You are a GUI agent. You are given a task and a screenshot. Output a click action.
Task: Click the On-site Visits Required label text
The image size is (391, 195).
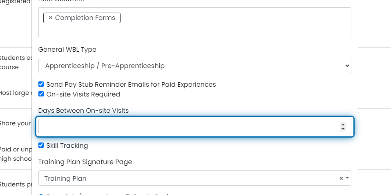click(83, 94)
